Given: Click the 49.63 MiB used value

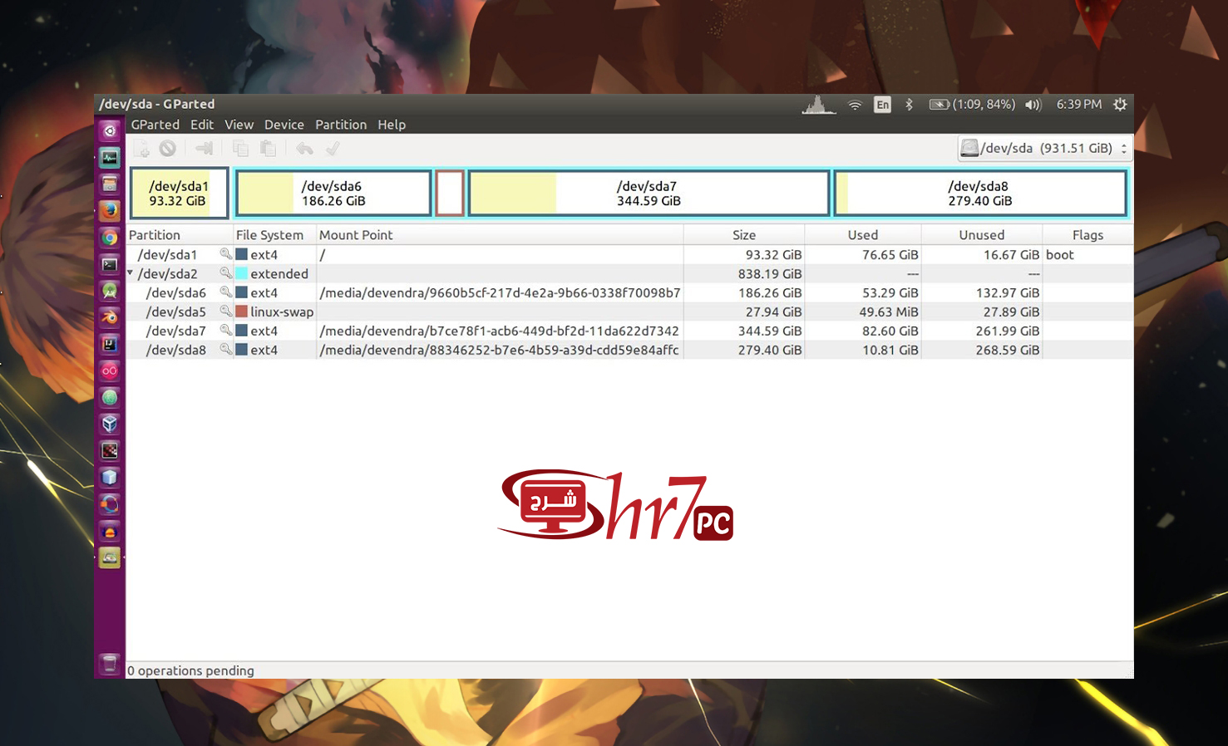Looking at the screenshot, I should (889, 312).
